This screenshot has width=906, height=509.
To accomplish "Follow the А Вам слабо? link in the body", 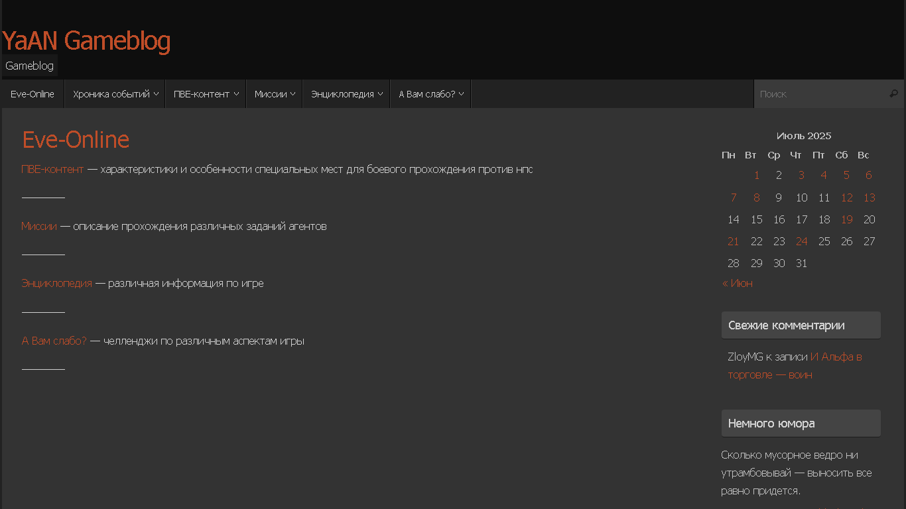I will click(x=54, y=341).
